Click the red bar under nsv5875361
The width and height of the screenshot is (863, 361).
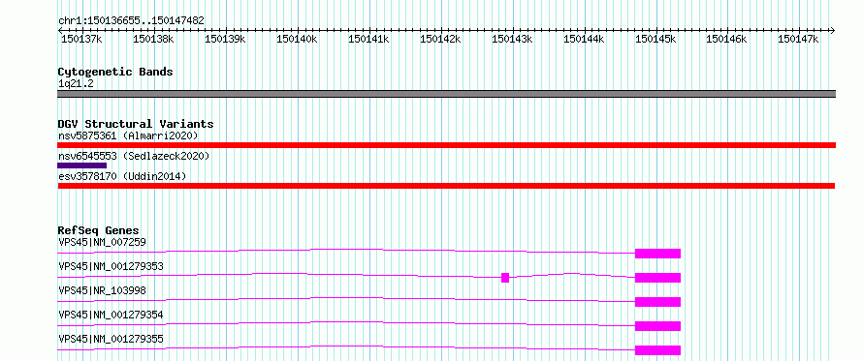(446, 145)
